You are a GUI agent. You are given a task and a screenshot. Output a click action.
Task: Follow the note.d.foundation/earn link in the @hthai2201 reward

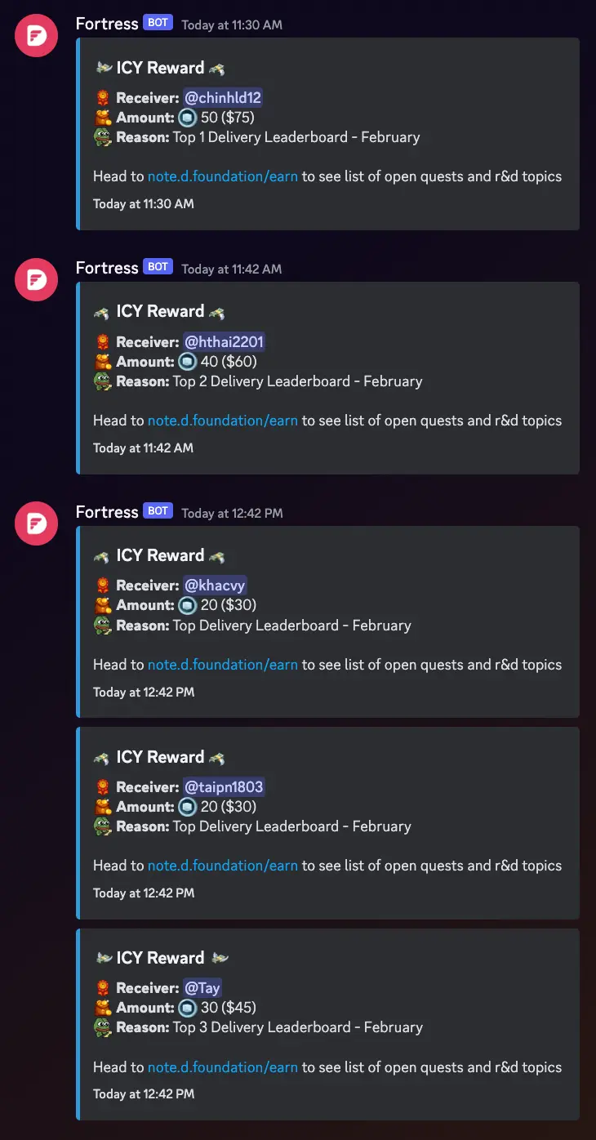pyautogui.click(x=223, y=421)
